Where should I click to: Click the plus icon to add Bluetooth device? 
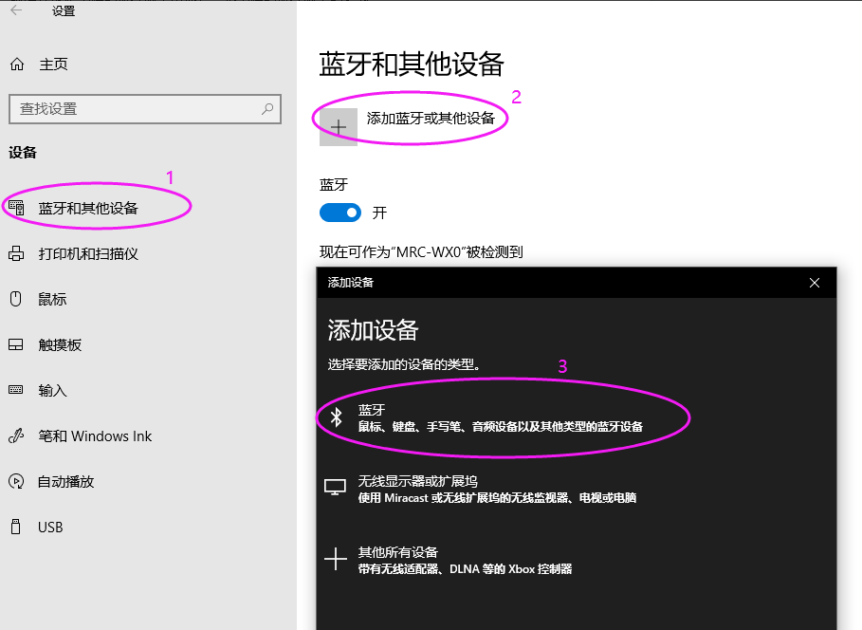(x=339, y=127)
